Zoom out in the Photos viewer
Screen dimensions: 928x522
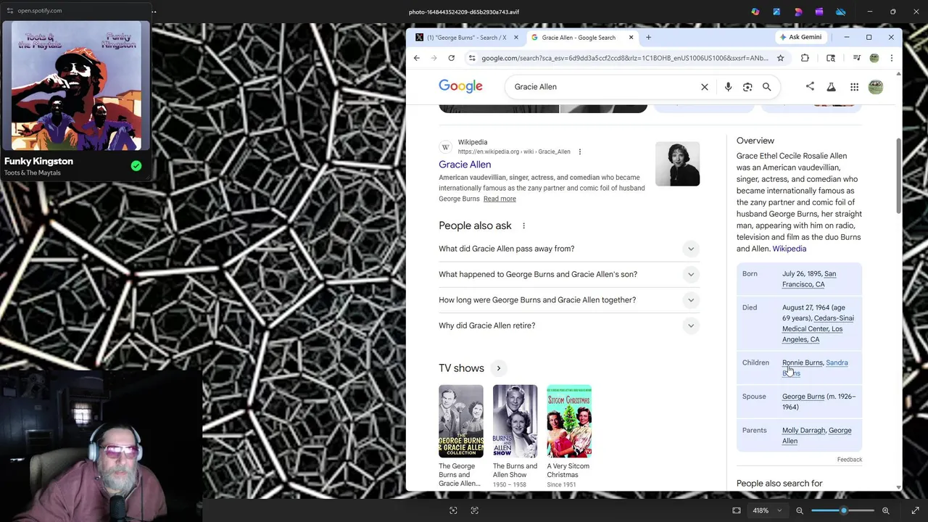coord(800,510)
